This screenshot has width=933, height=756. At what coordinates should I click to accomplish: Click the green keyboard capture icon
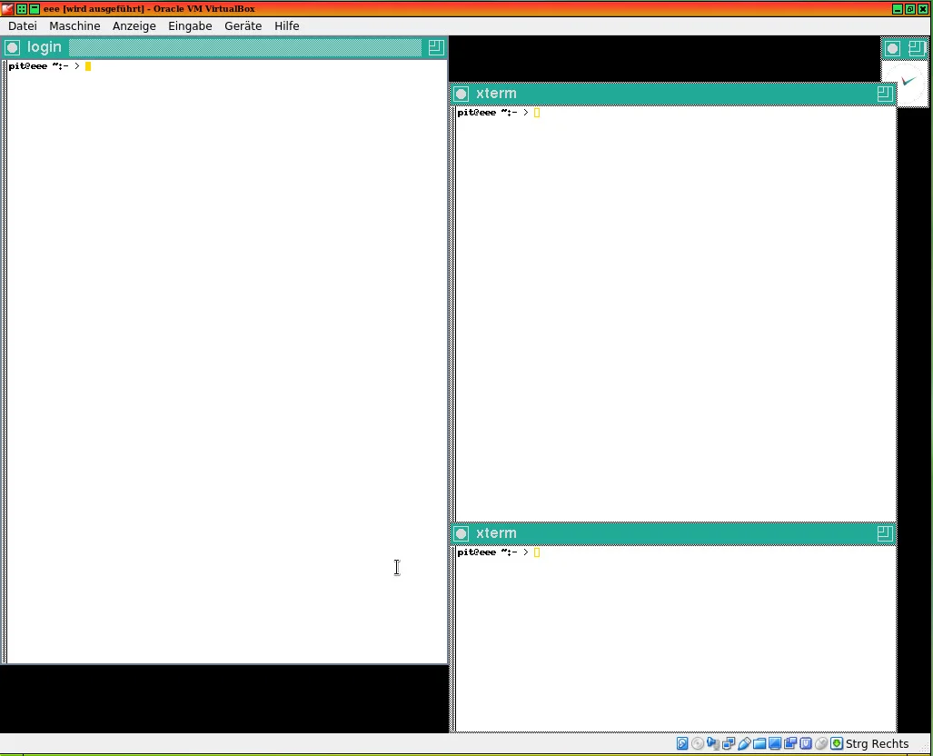[x=837, y=743]
